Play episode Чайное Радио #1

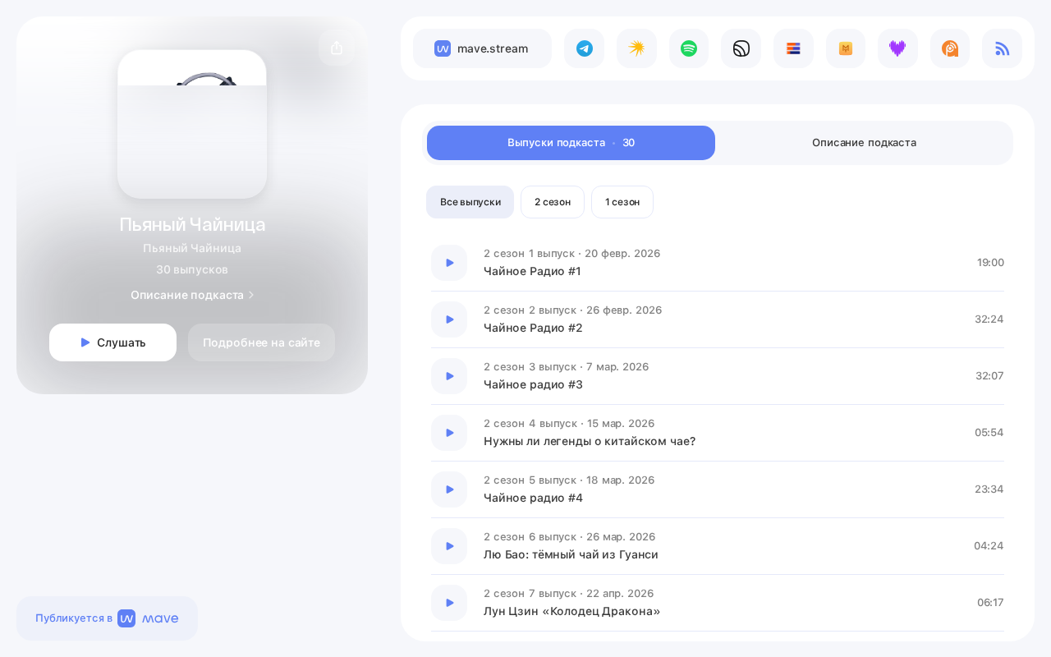coord(449,263)
